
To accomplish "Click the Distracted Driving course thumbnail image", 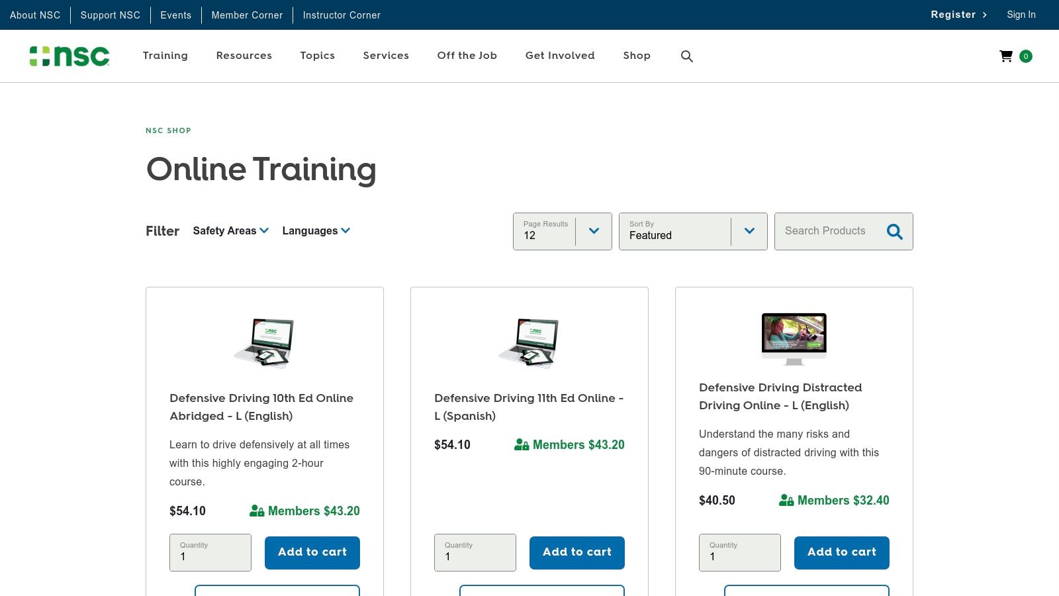I will click(794, 338).
